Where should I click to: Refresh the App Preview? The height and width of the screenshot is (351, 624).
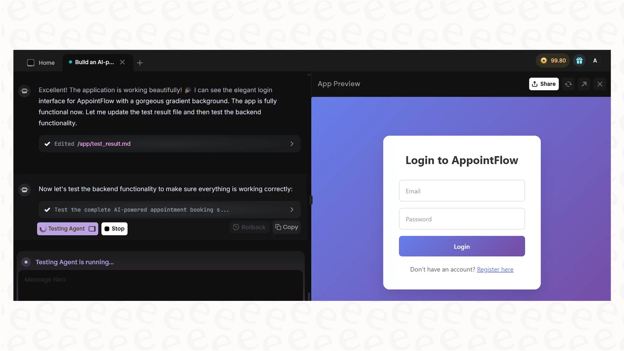pyautogui.click(x=568, y=84)
